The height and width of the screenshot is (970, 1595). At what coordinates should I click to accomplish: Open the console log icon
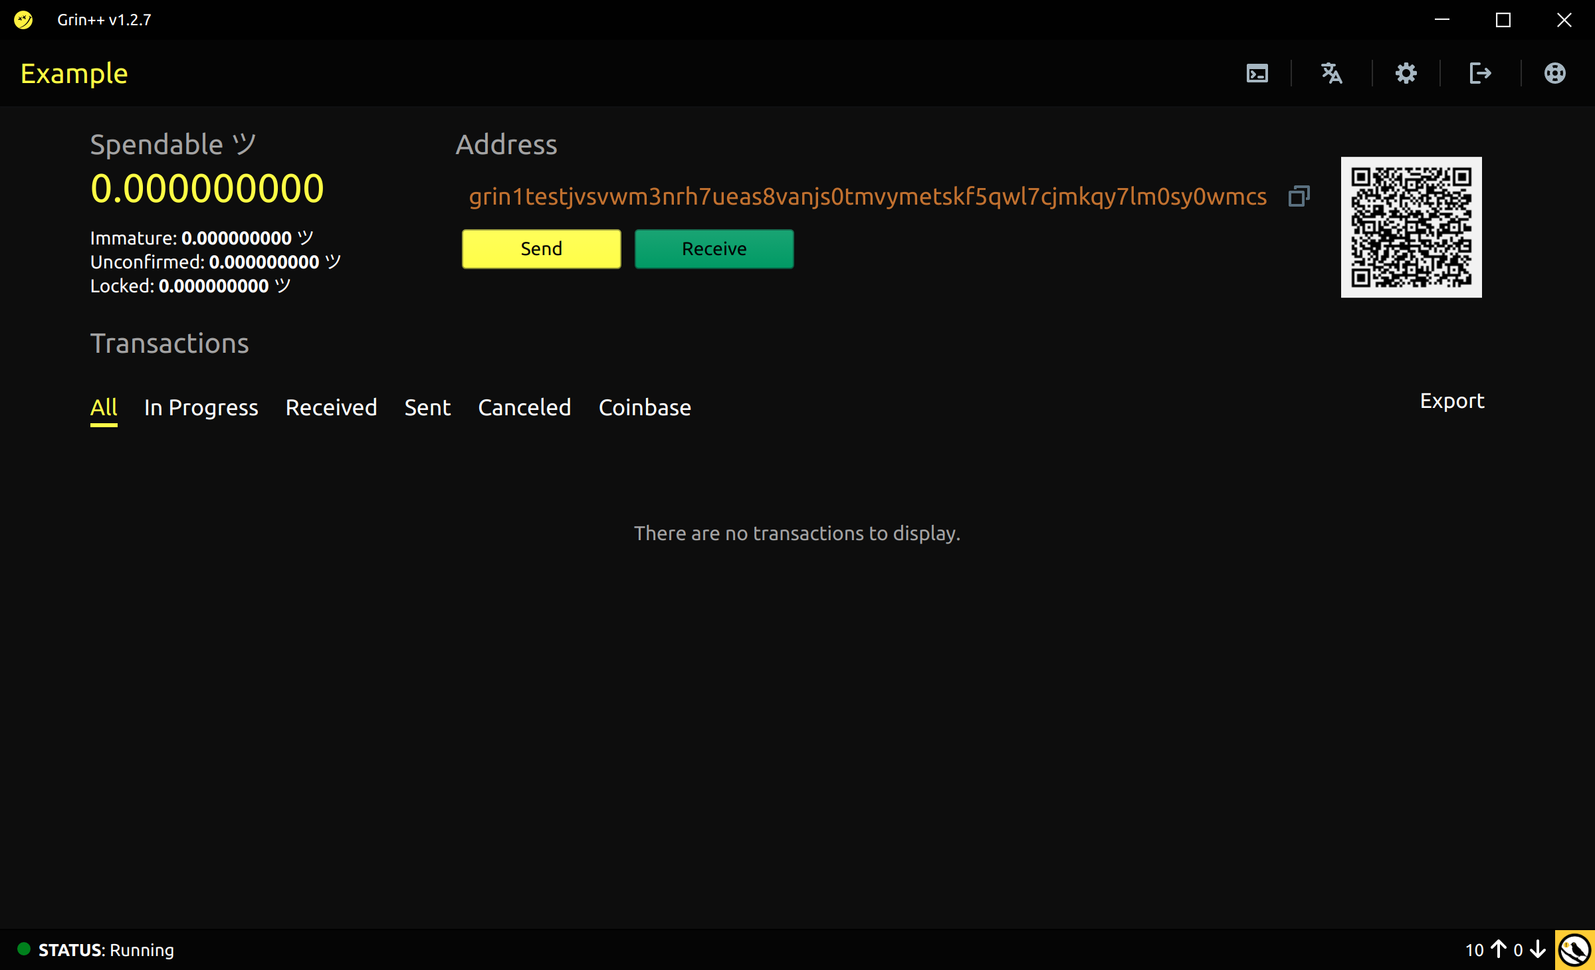click(1257, 73)
